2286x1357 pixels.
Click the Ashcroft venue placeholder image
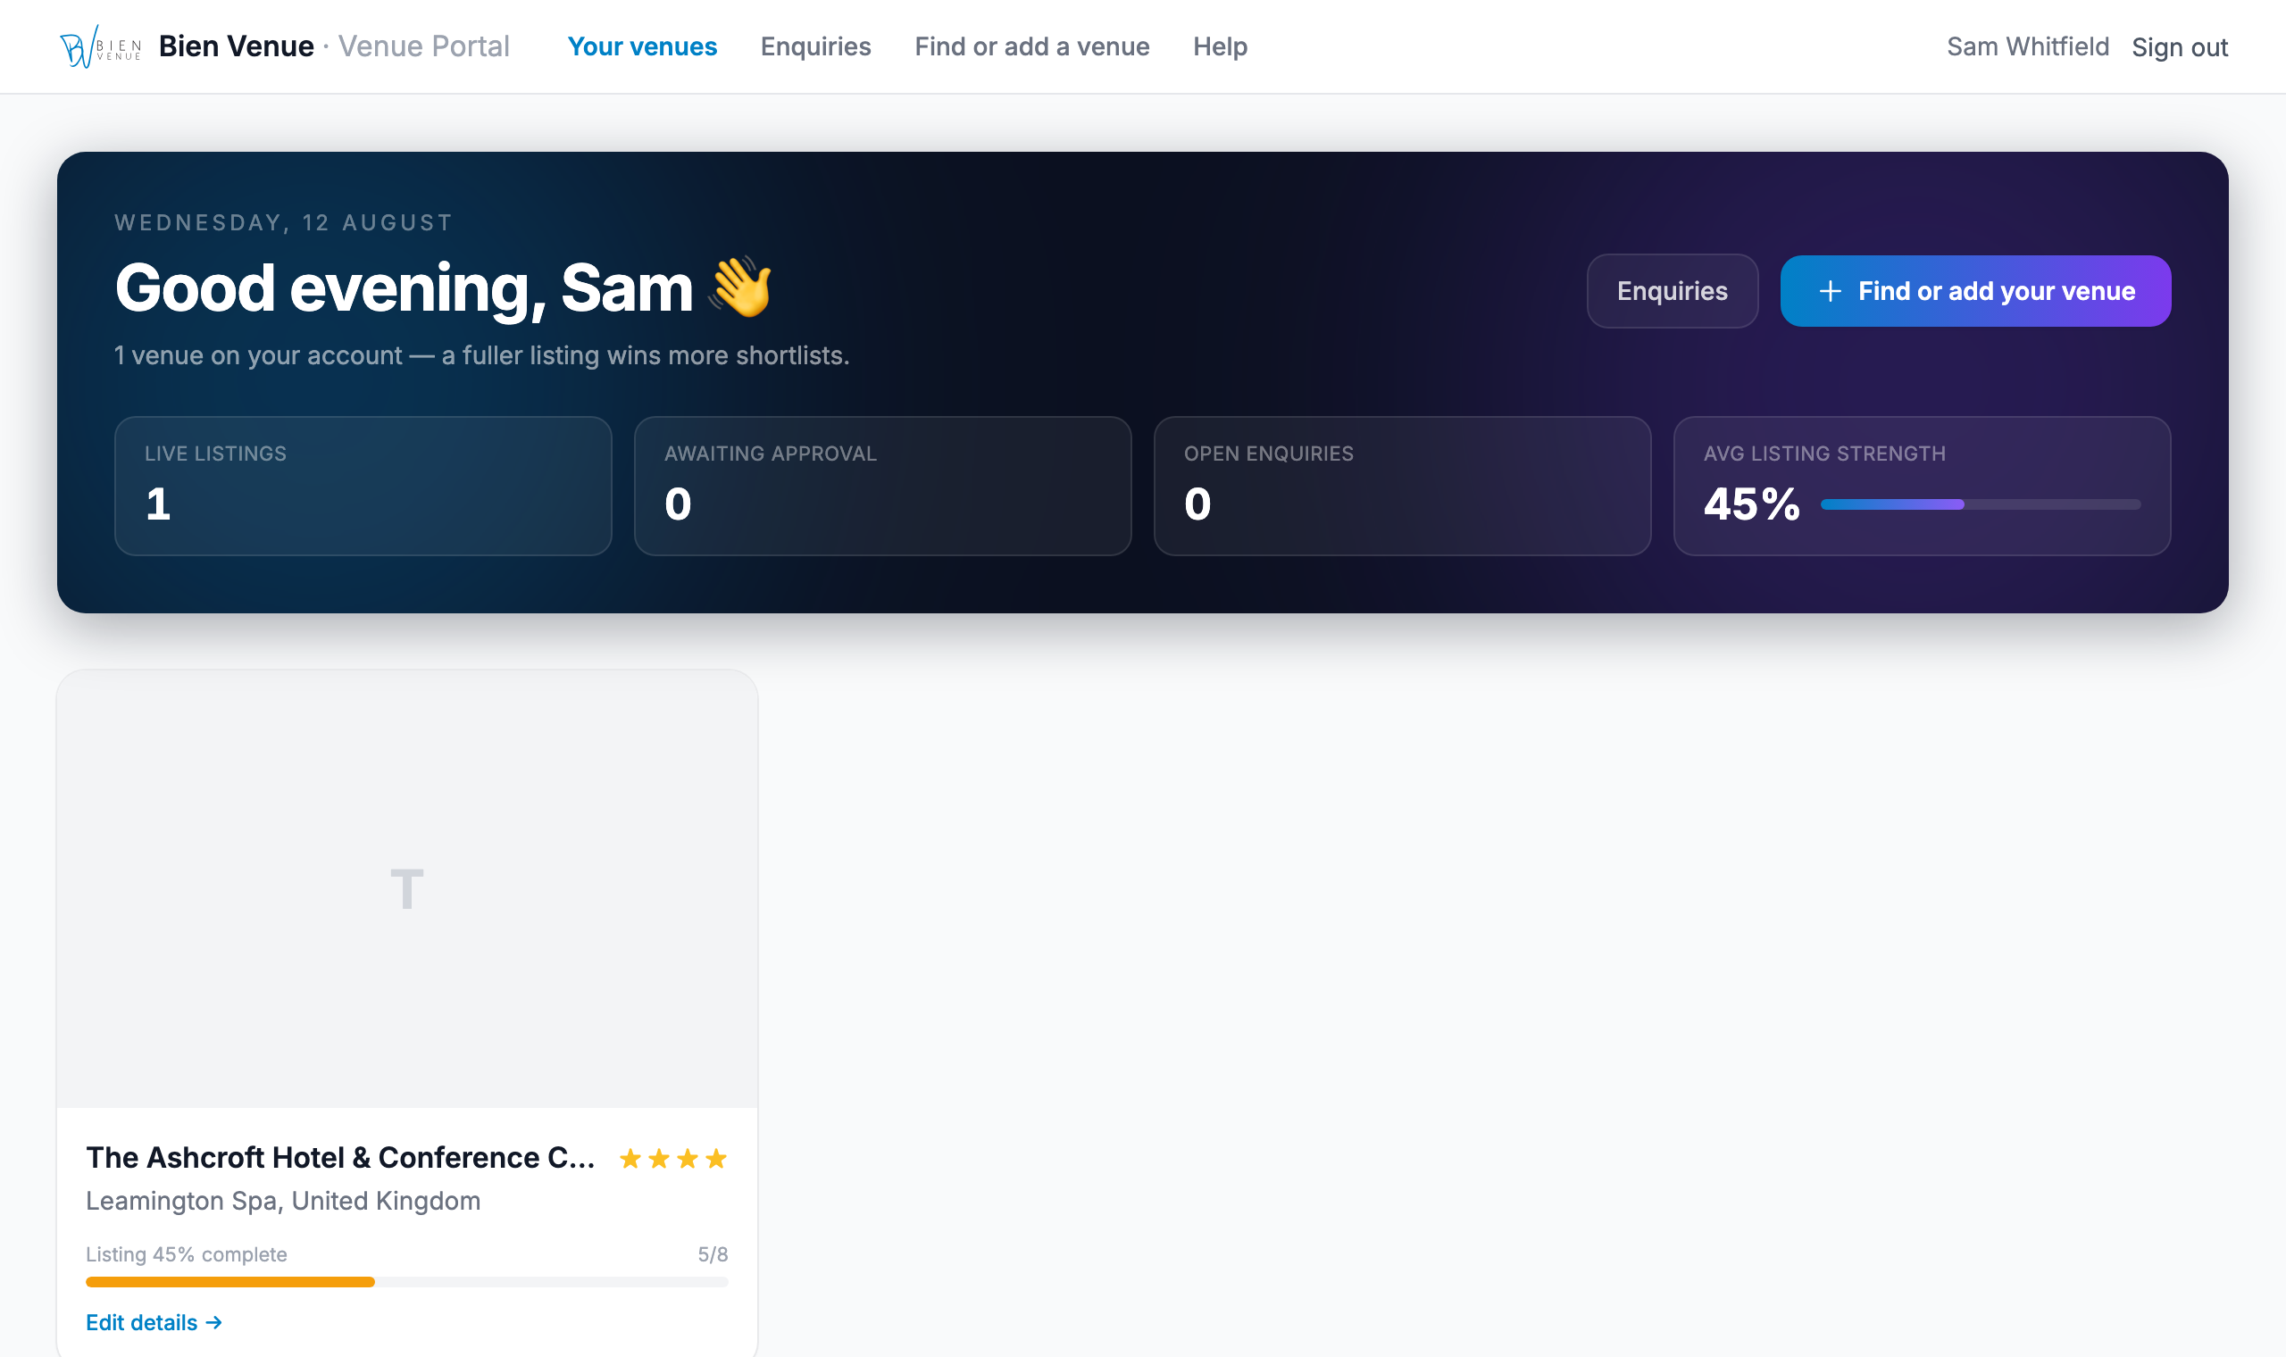coord(407,889)
